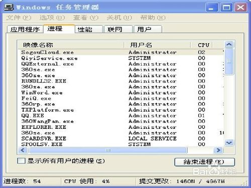Click CPU value 01 of QQ.EXE

[x=201, y=116]
